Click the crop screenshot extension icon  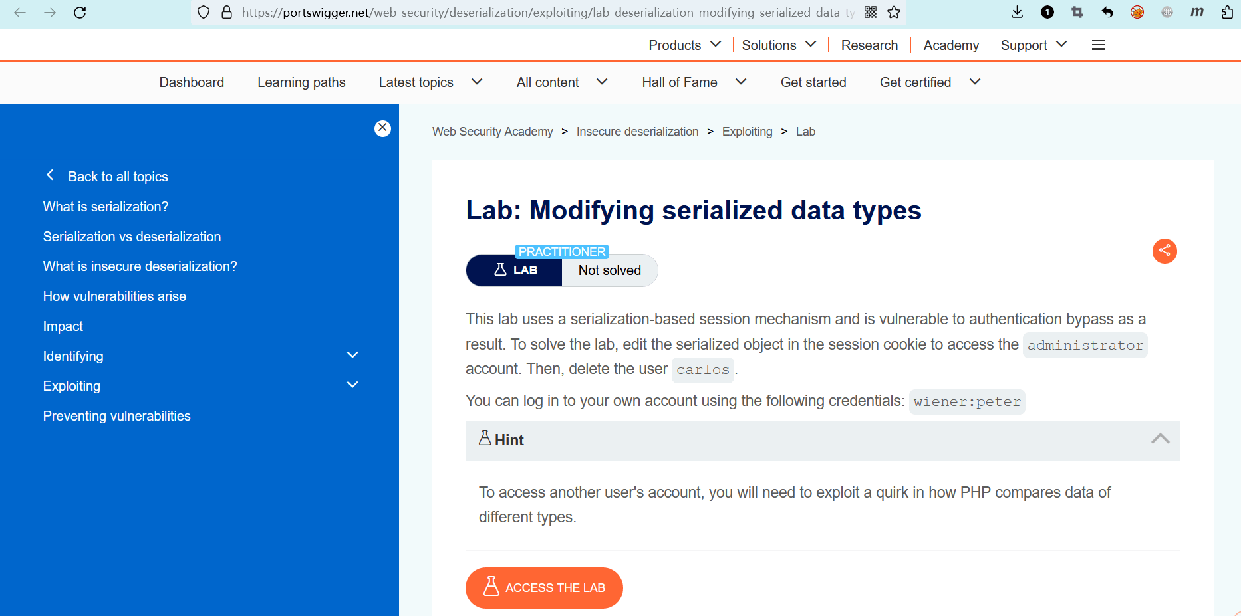click(1077, 13)
